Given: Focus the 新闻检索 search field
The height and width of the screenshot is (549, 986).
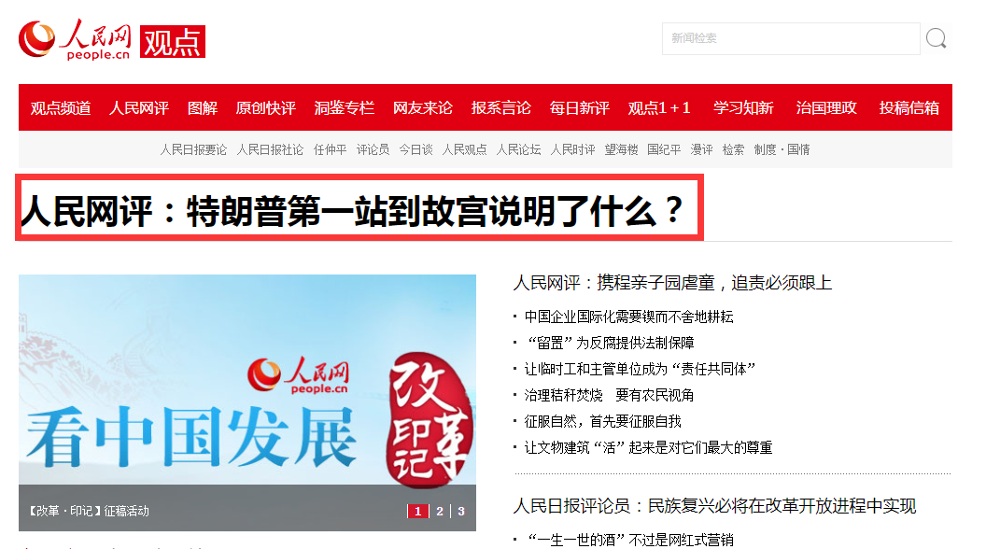Looking at the screenshot, I should pos(791,38).
